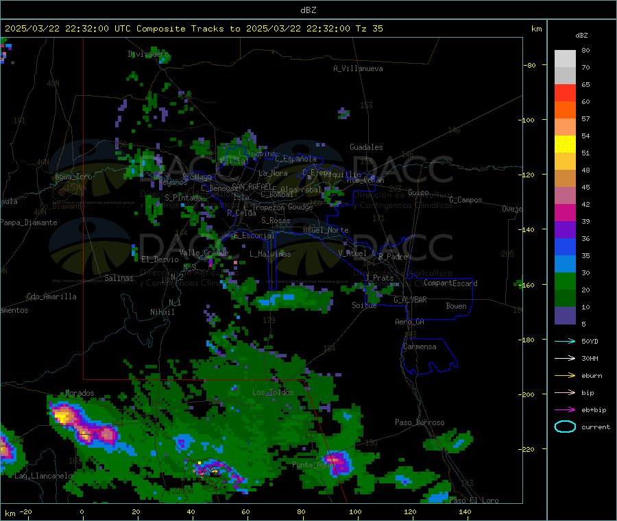The width and height of the screenshot is (617, 521).
Task: Click the 'Paso_El_Loro' map label
Action: 474,500
